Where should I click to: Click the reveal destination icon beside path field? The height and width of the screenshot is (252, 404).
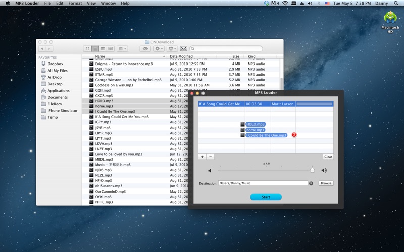click(x=311, y=183)
